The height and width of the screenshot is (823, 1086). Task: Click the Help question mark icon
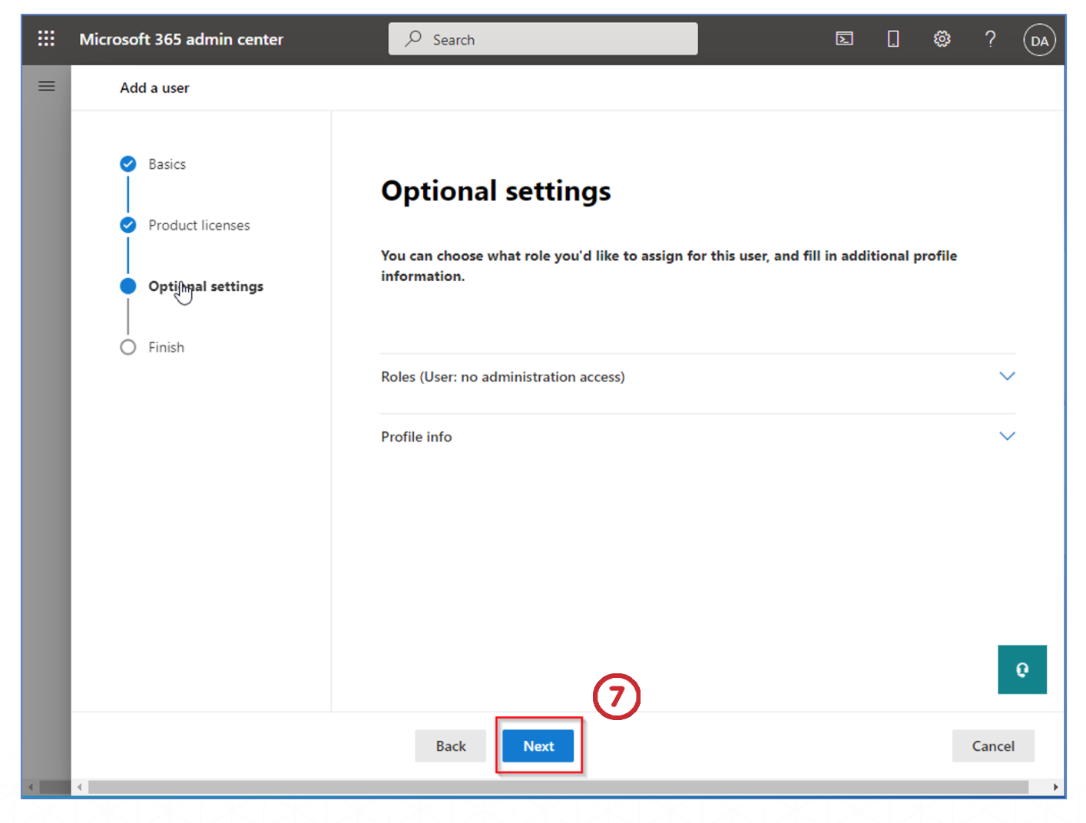pos(990,39)
